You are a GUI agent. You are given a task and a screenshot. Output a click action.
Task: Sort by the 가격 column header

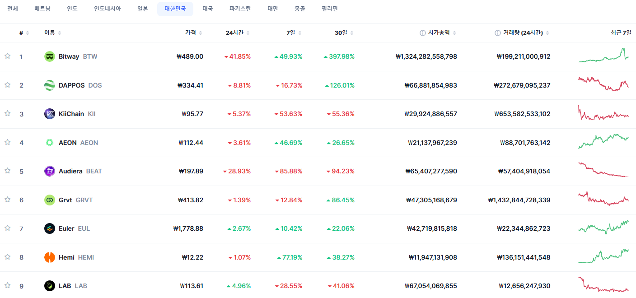pos(194,33)
